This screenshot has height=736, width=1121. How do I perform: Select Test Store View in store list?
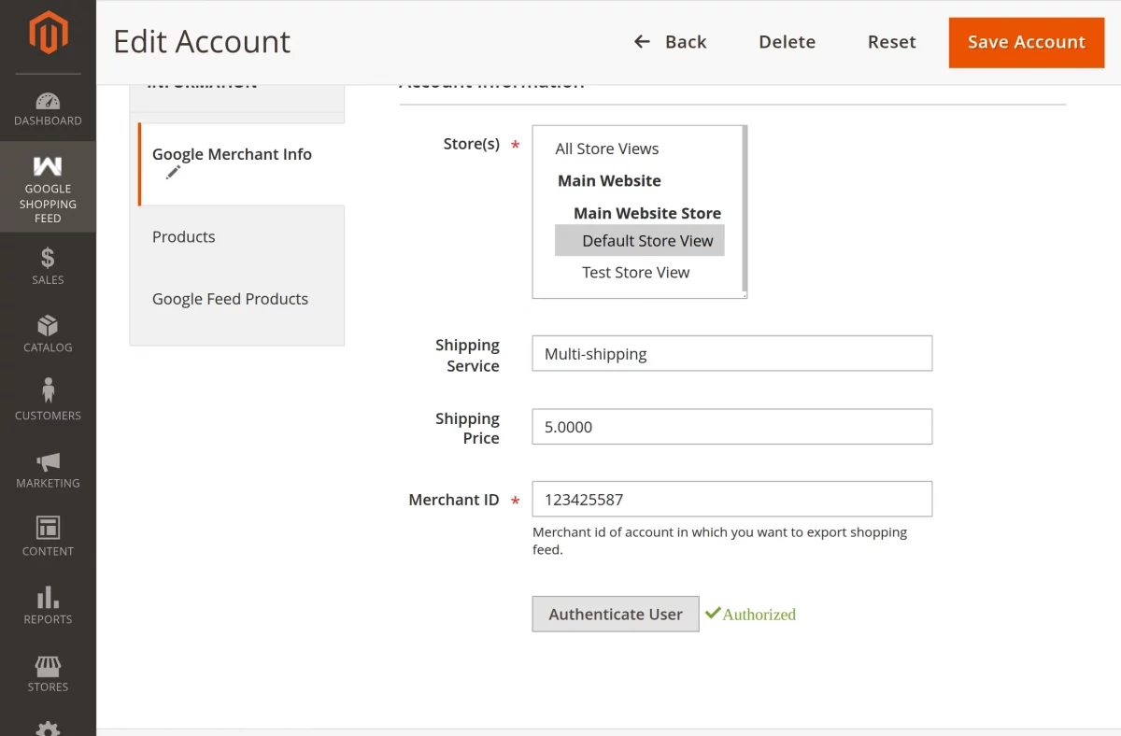coord(635,273)
